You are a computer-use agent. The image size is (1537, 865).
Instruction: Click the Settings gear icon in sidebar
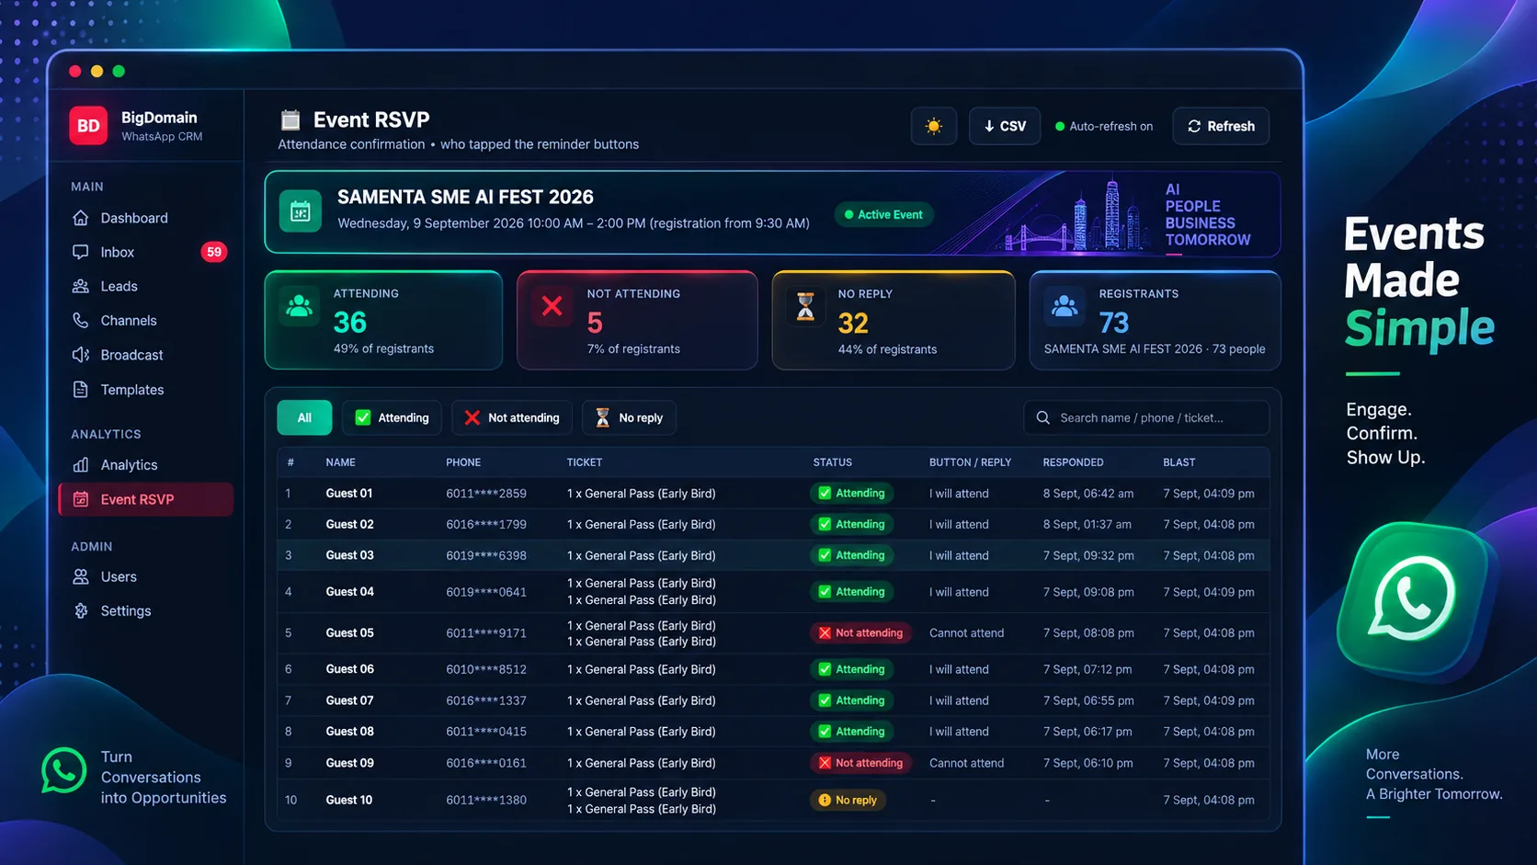[x=81, y=610]
